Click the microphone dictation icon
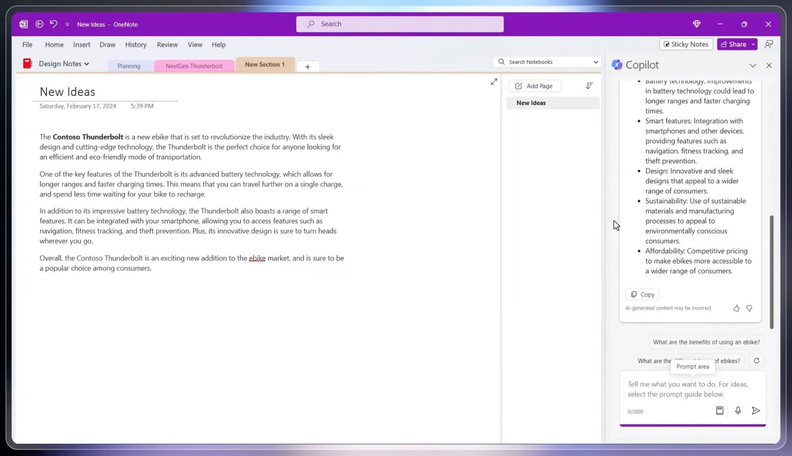Viewport: 792px width, 456px height. (x=738, y=411)
